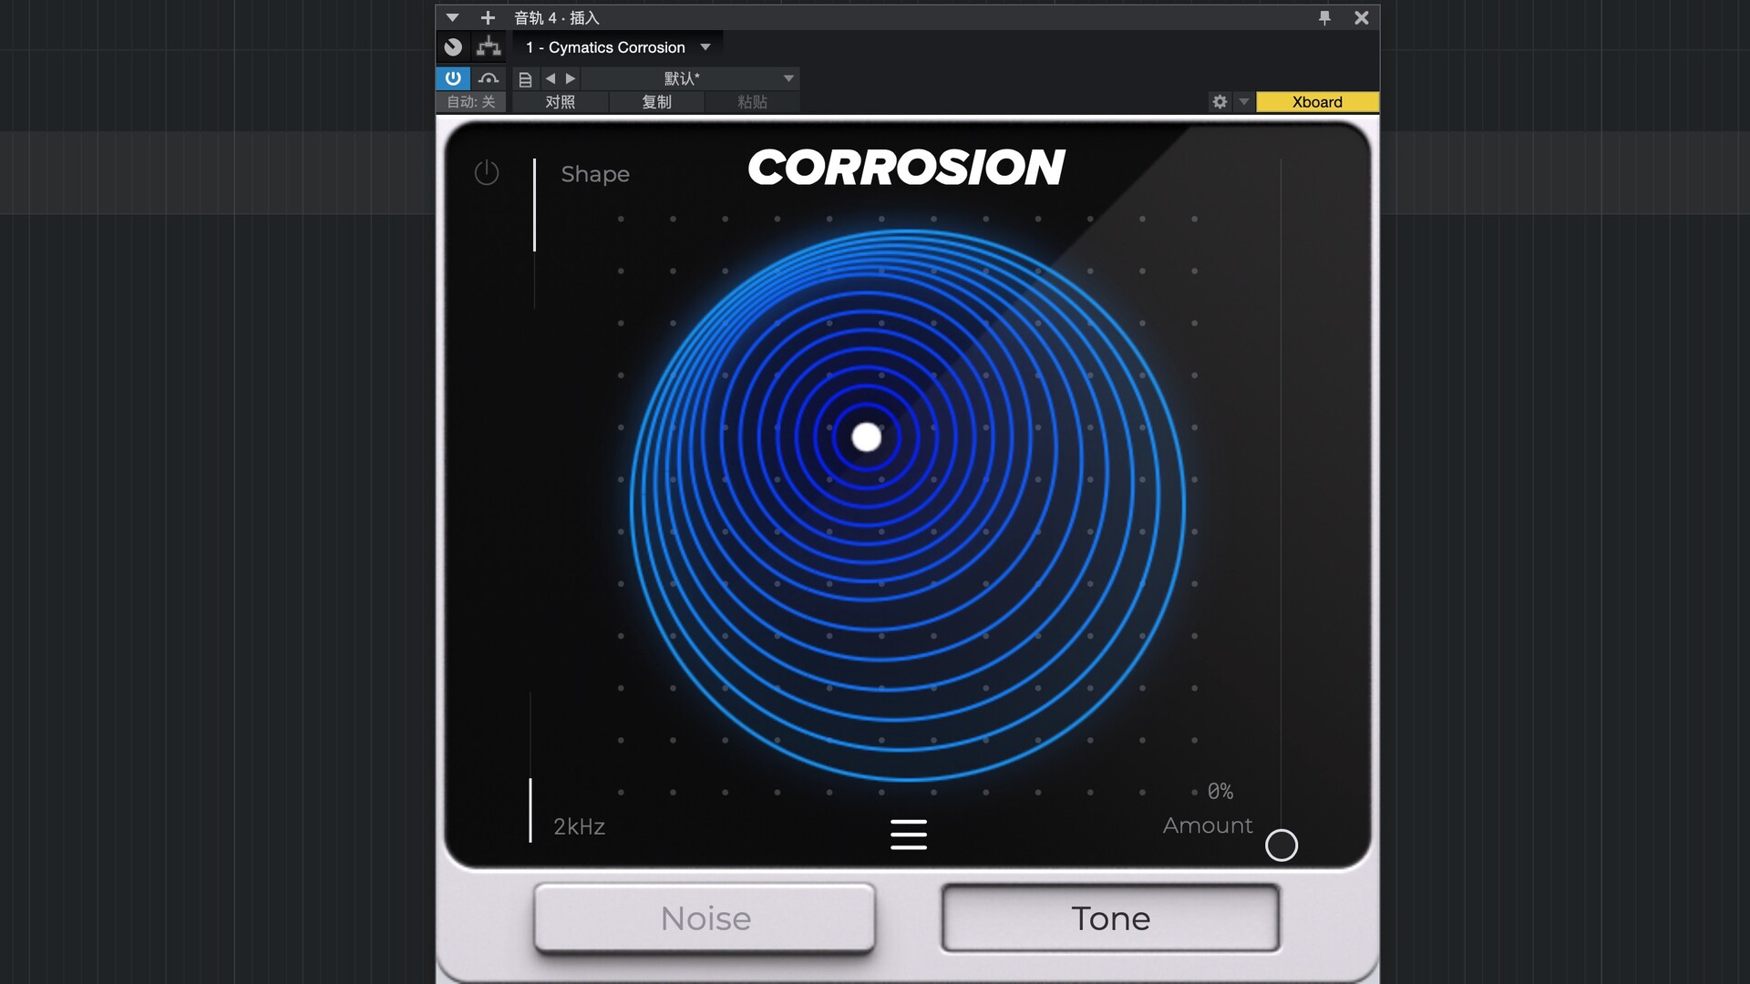Screen dimensions: 1750x984
Task: Click the 2kHz label text
Action: [580, 826]
